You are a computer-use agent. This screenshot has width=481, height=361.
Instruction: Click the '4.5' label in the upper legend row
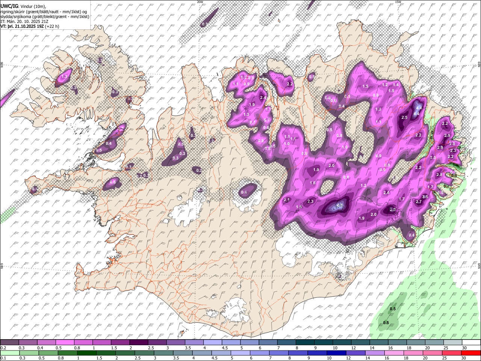[225, 348]
